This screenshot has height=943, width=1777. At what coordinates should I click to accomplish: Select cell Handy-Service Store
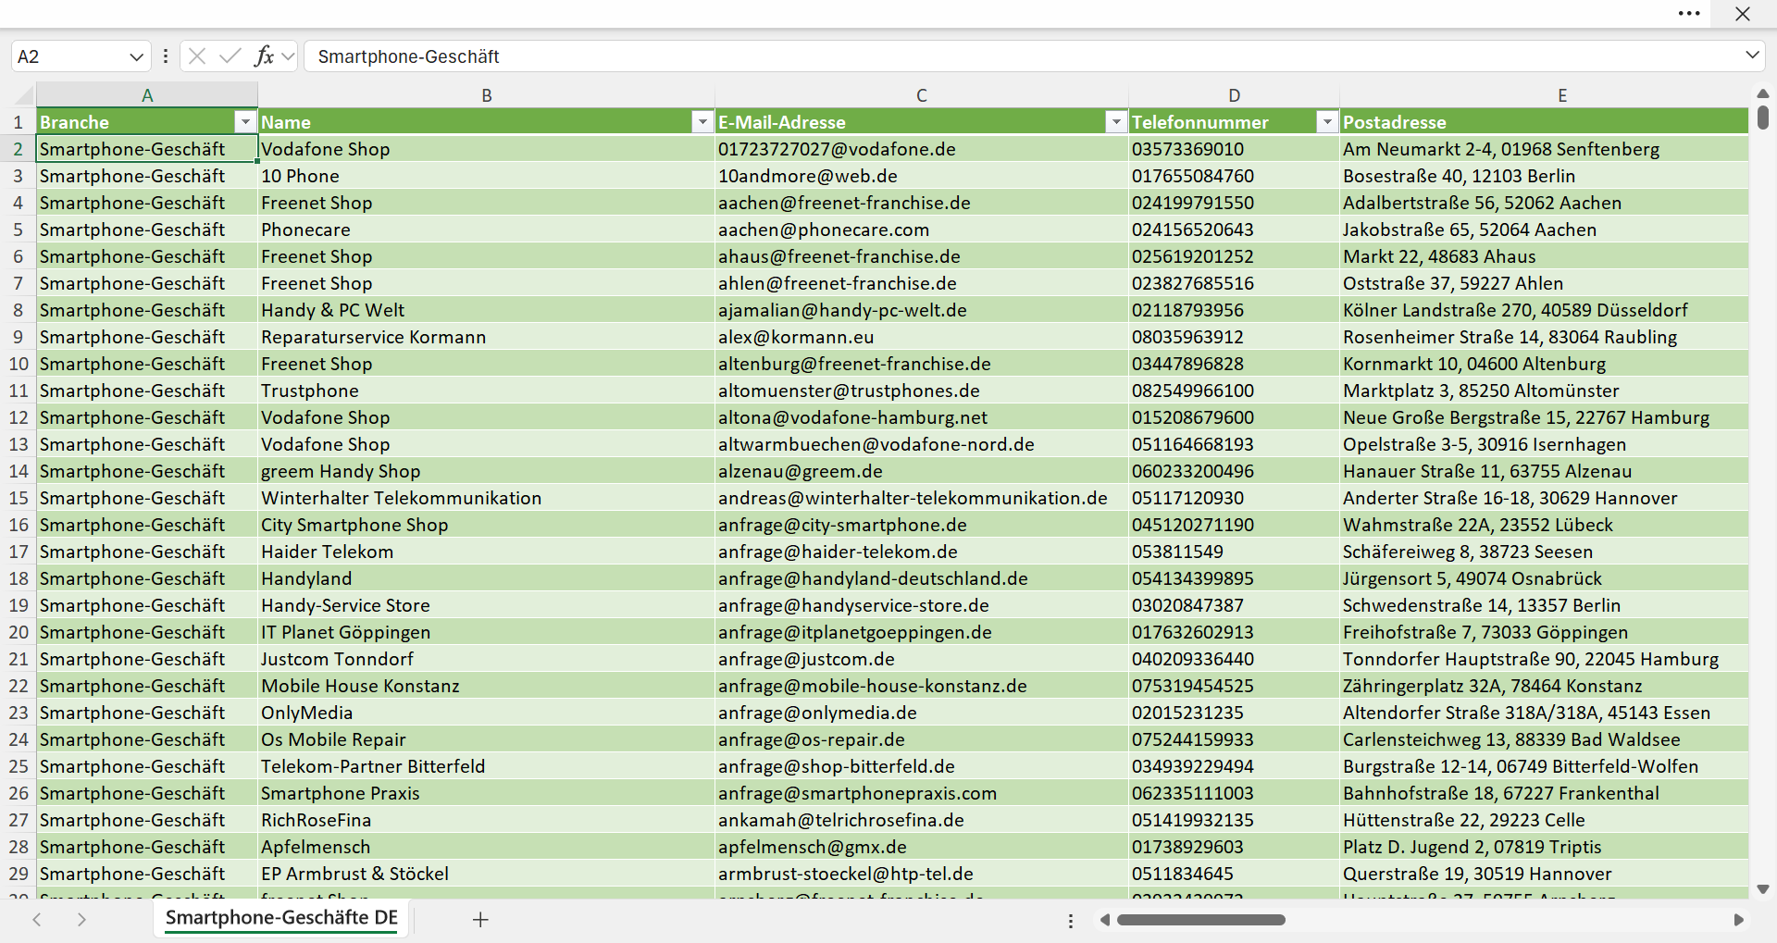[487, 605]
